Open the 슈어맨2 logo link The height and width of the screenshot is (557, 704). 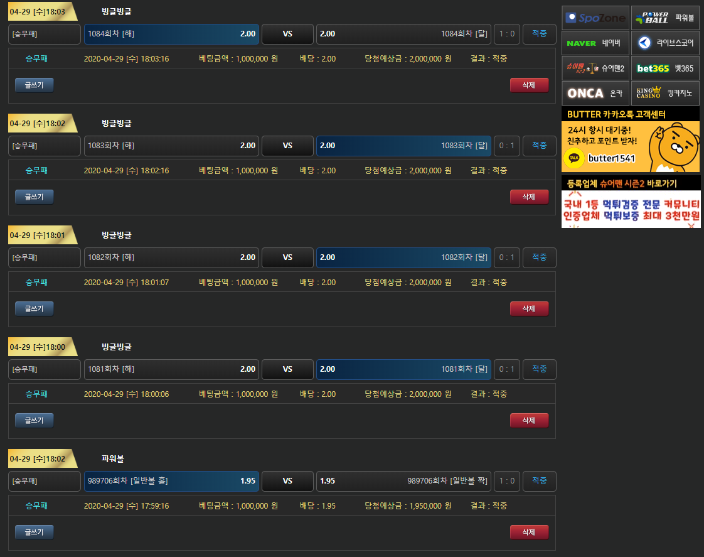coord(595,68)
